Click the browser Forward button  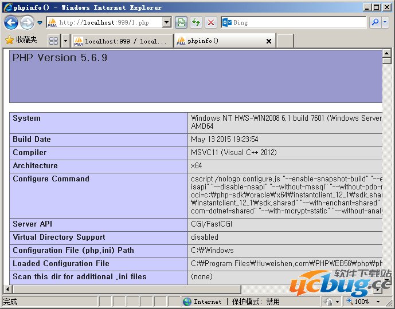26,22
